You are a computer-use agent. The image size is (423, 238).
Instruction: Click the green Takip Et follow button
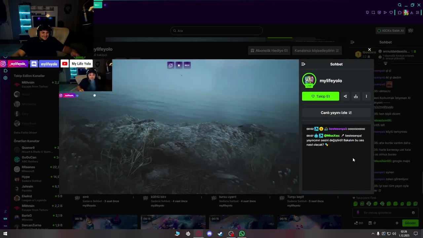(x=321, y=96)
